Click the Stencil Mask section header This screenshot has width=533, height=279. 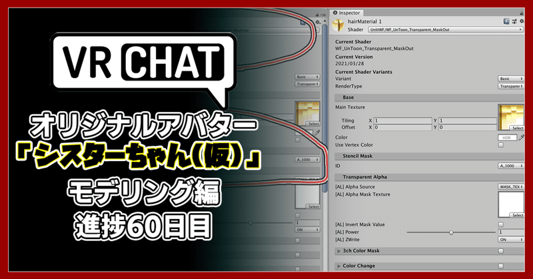click(x=429, y=156)
